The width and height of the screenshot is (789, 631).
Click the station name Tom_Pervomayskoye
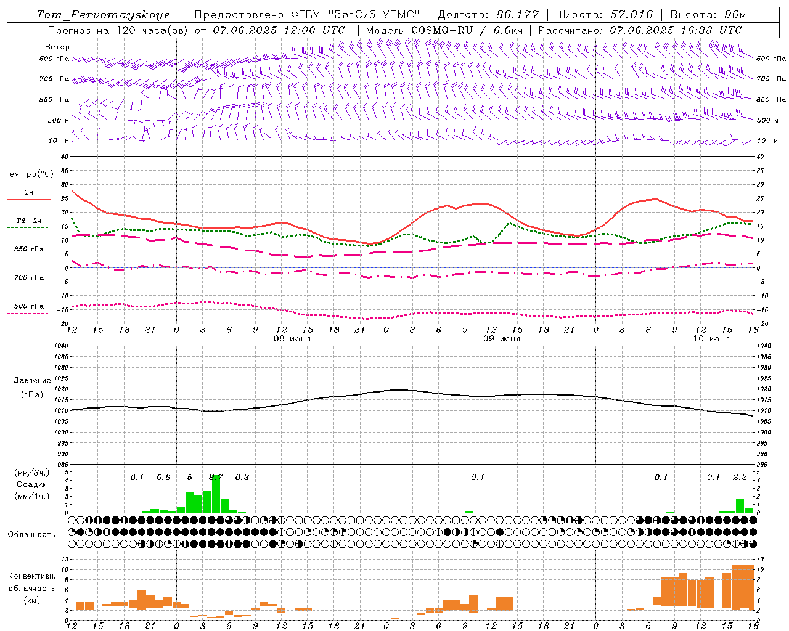pyautogui.click(x=103, y=15)
